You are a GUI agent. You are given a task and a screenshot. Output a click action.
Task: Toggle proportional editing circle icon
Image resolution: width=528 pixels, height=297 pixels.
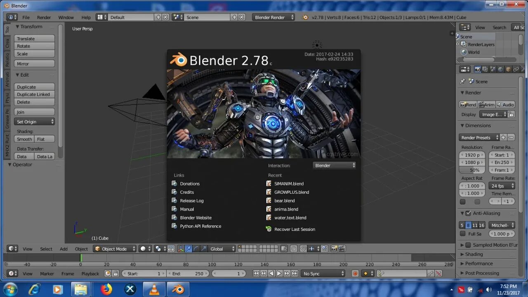coord(293,249)
